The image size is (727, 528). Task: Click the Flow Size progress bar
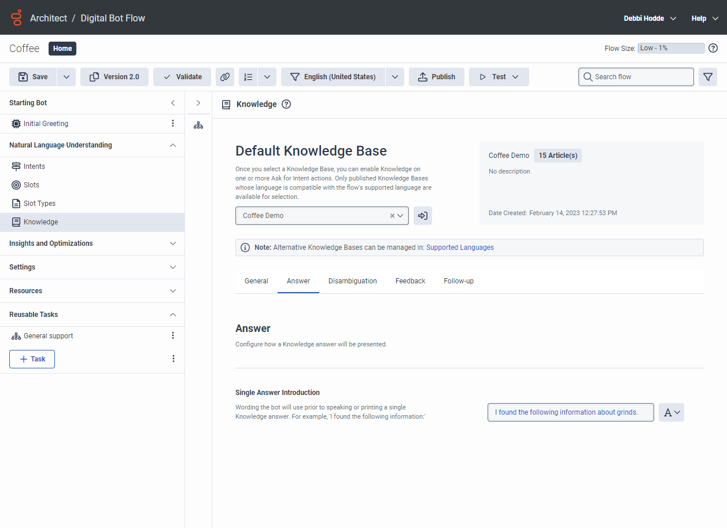(x=671, y=49)
